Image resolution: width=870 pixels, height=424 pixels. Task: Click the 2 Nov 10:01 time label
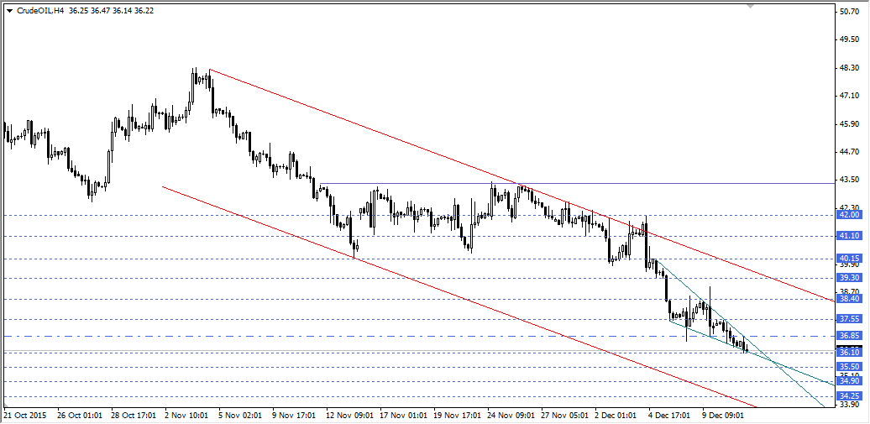click(187, 415)
